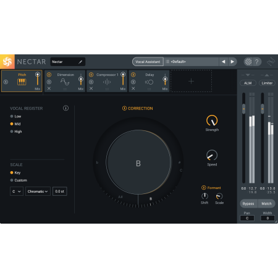Solo the Pitch module

tap(6, 82)
